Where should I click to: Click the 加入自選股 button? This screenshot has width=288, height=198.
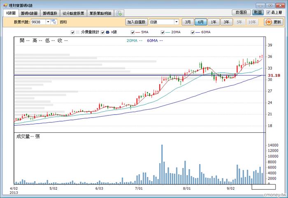[137, 22]
